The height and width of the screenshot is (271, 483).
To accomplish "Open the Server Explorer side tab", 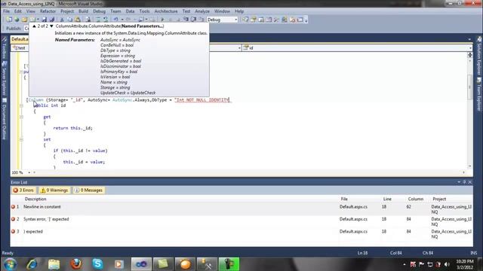I will (x=4, y=78).
